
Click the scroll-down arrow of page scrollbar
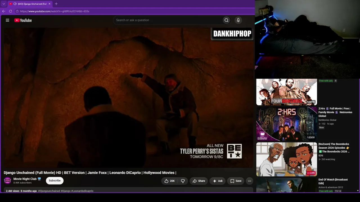click(358, 191)
